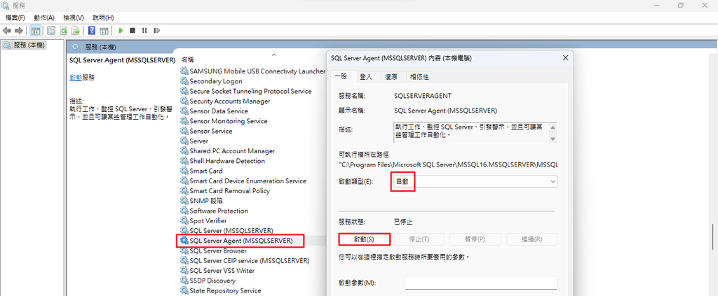
Task: Select Shared PC Account Manager row
Action: tap(232, 150)
